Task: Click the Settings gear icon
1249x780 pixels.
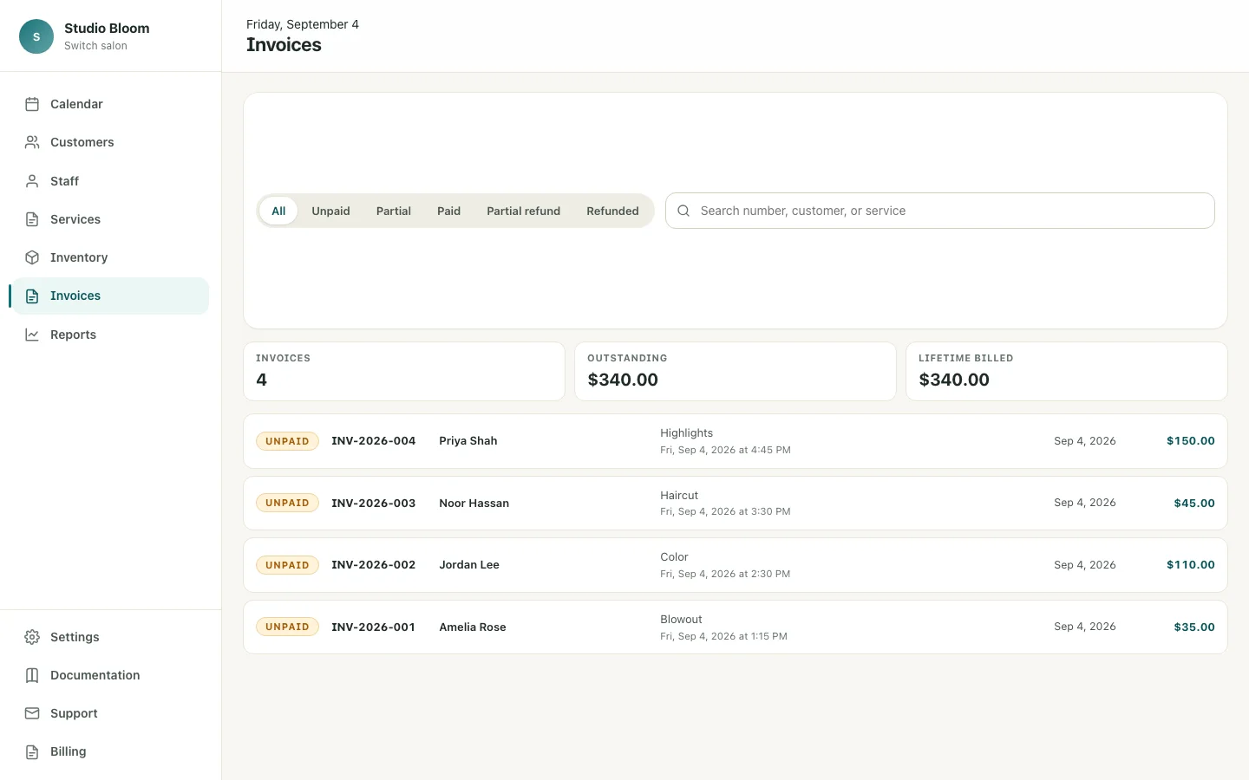Action: [32, 637]
